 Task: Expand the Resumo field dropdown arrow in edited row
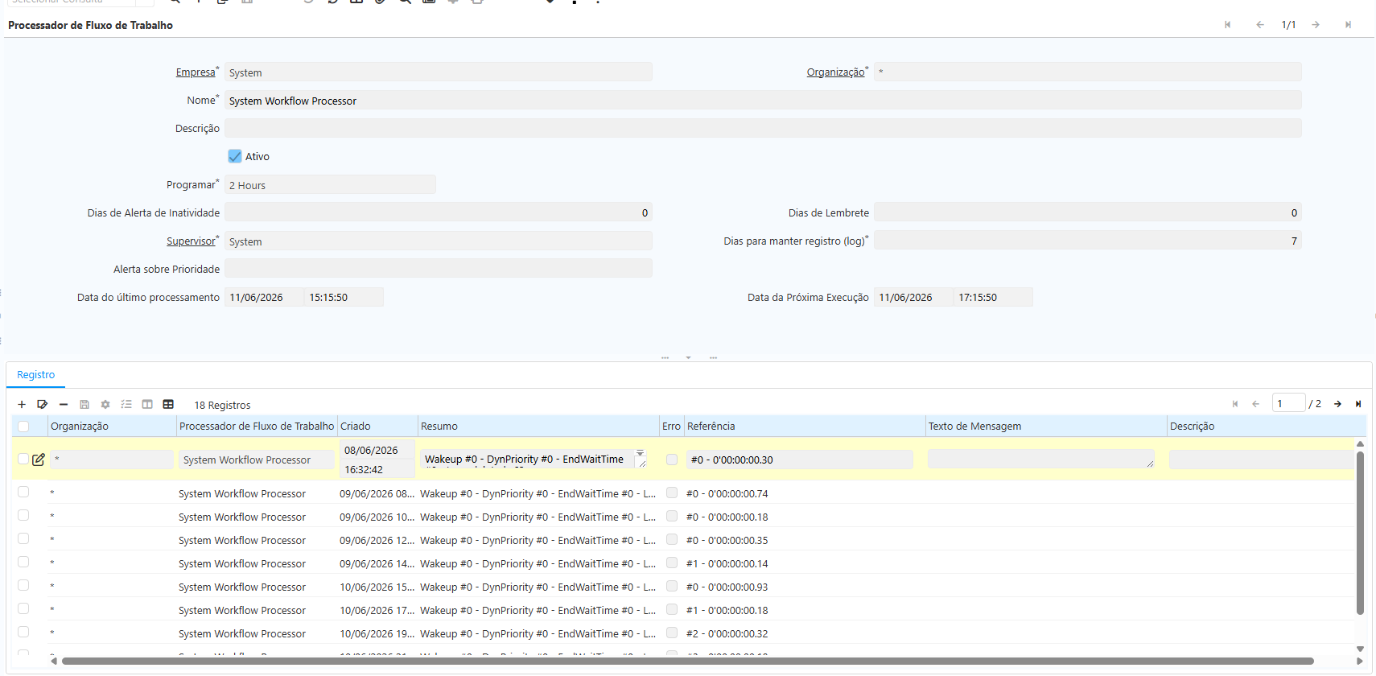click(641, 452)
